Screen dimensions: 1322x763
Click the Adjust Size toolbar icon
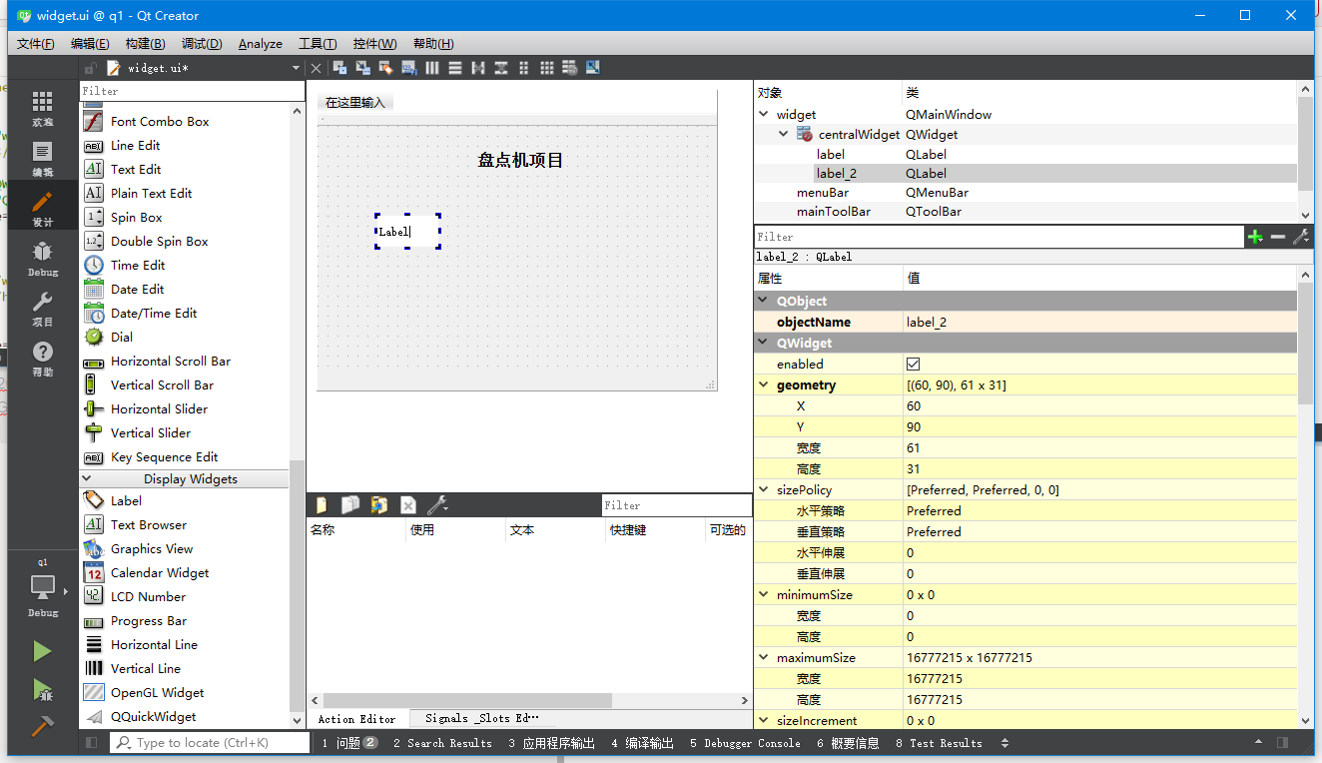click(x=592, y=67)
